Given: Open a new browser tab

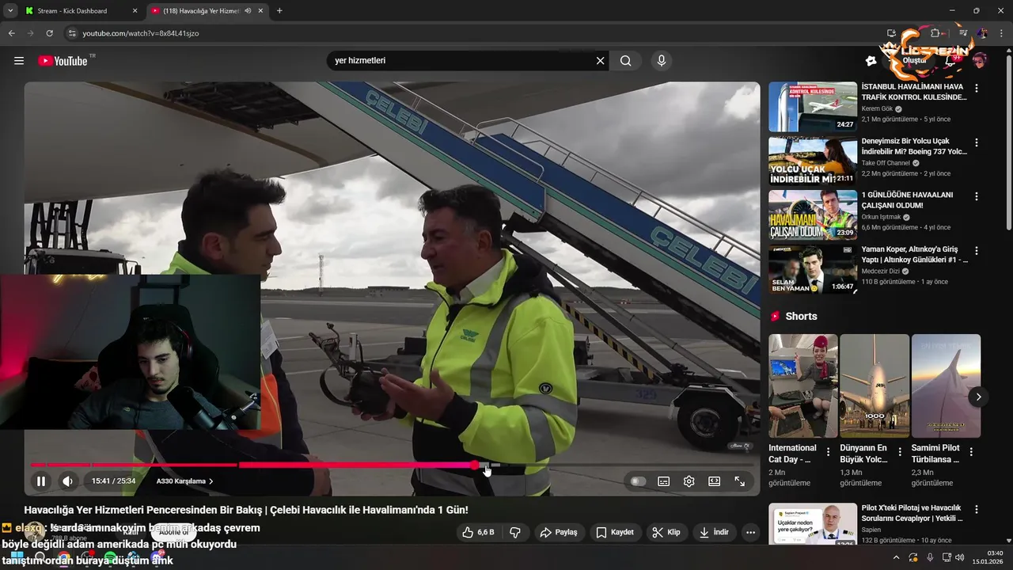Looking at the screenshot, I should click(x=279, y=11).
